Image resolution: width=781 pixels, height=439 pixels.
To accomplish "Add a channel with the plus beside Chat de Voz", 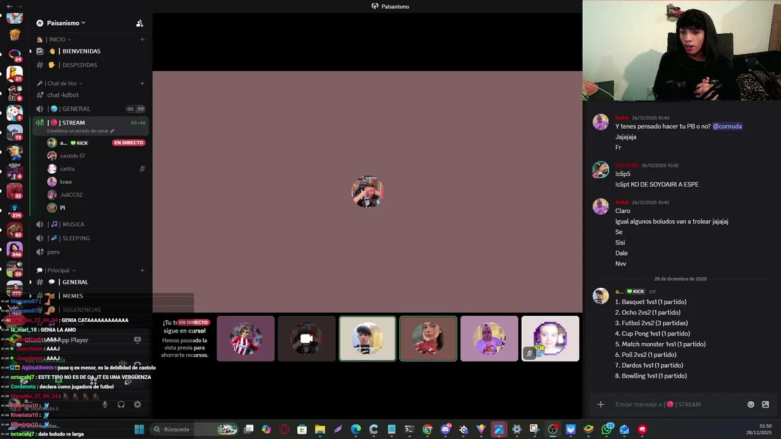I will tap(142, 84).
